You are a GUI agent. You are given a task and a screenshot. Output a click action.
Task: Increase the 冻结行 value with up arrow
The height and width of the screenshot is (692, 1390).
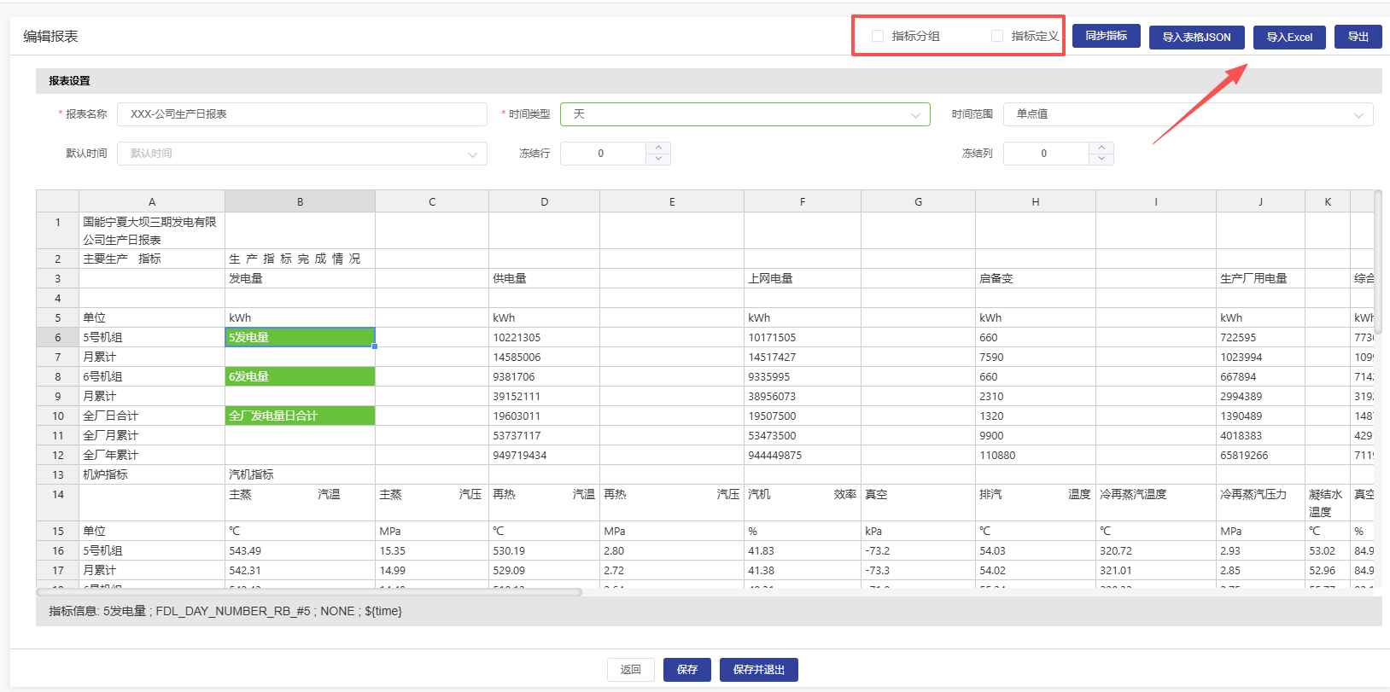coord(658,148)
